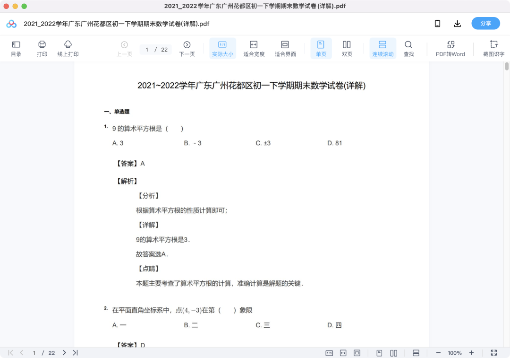Toggle continuous scroll icon in bottom bar
The image size is (510, 358).
416,353
